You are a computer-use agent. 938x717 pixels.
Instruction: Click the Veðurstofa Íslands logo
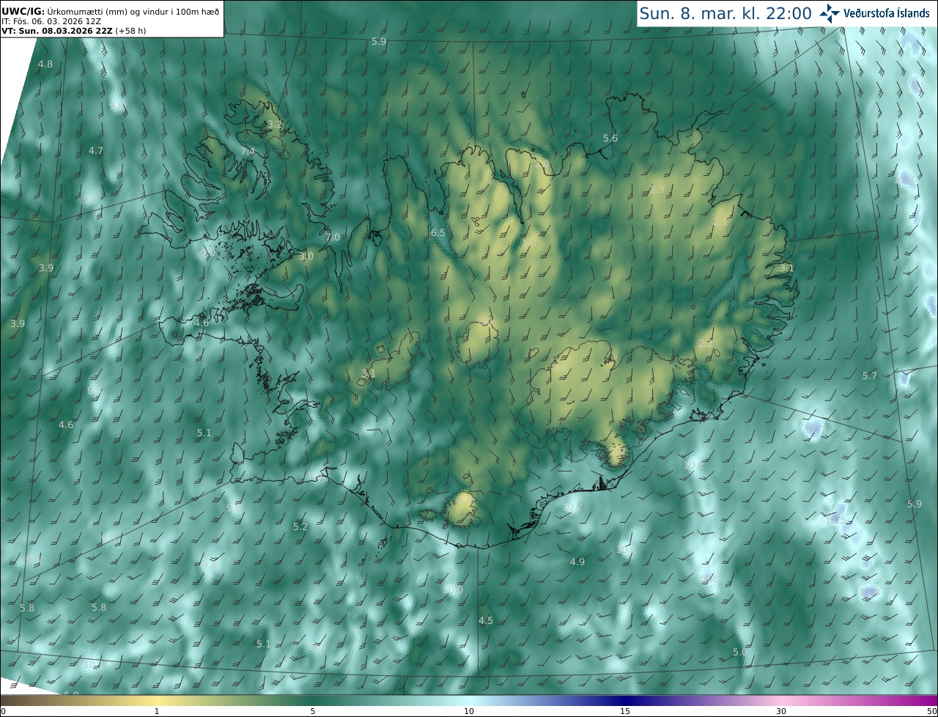(874, 13)
